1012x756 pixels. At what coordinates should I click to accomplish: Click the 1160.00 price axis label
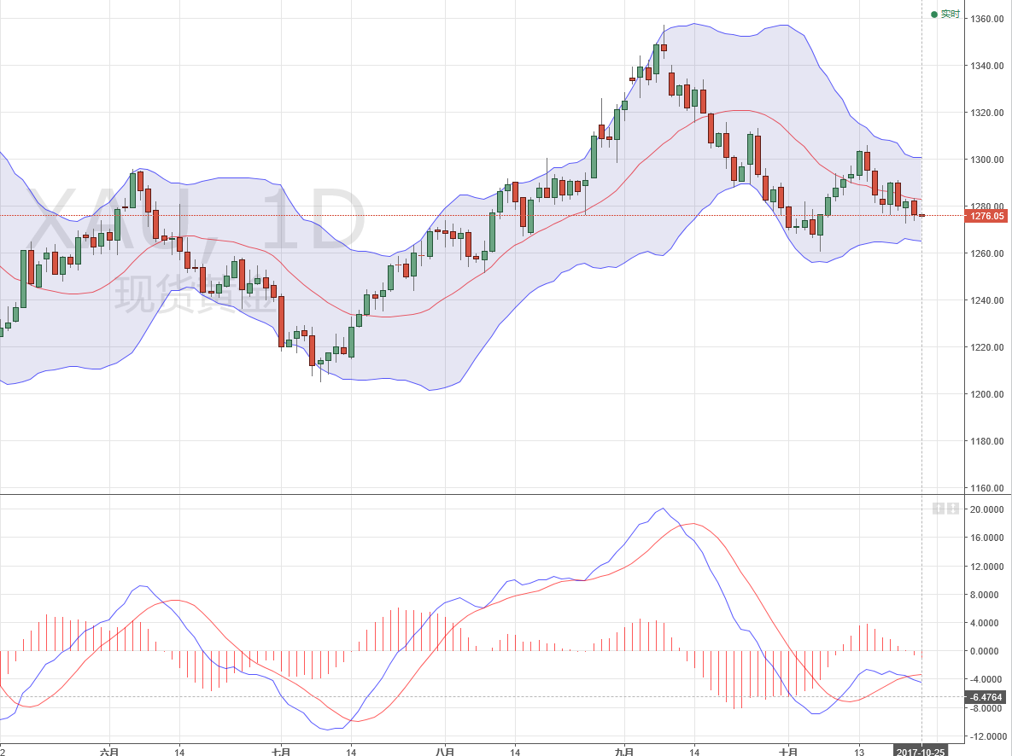987,488
